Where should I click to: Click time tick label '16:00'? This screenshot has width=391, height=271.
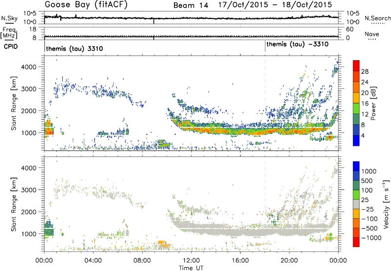tap(240, 261)
